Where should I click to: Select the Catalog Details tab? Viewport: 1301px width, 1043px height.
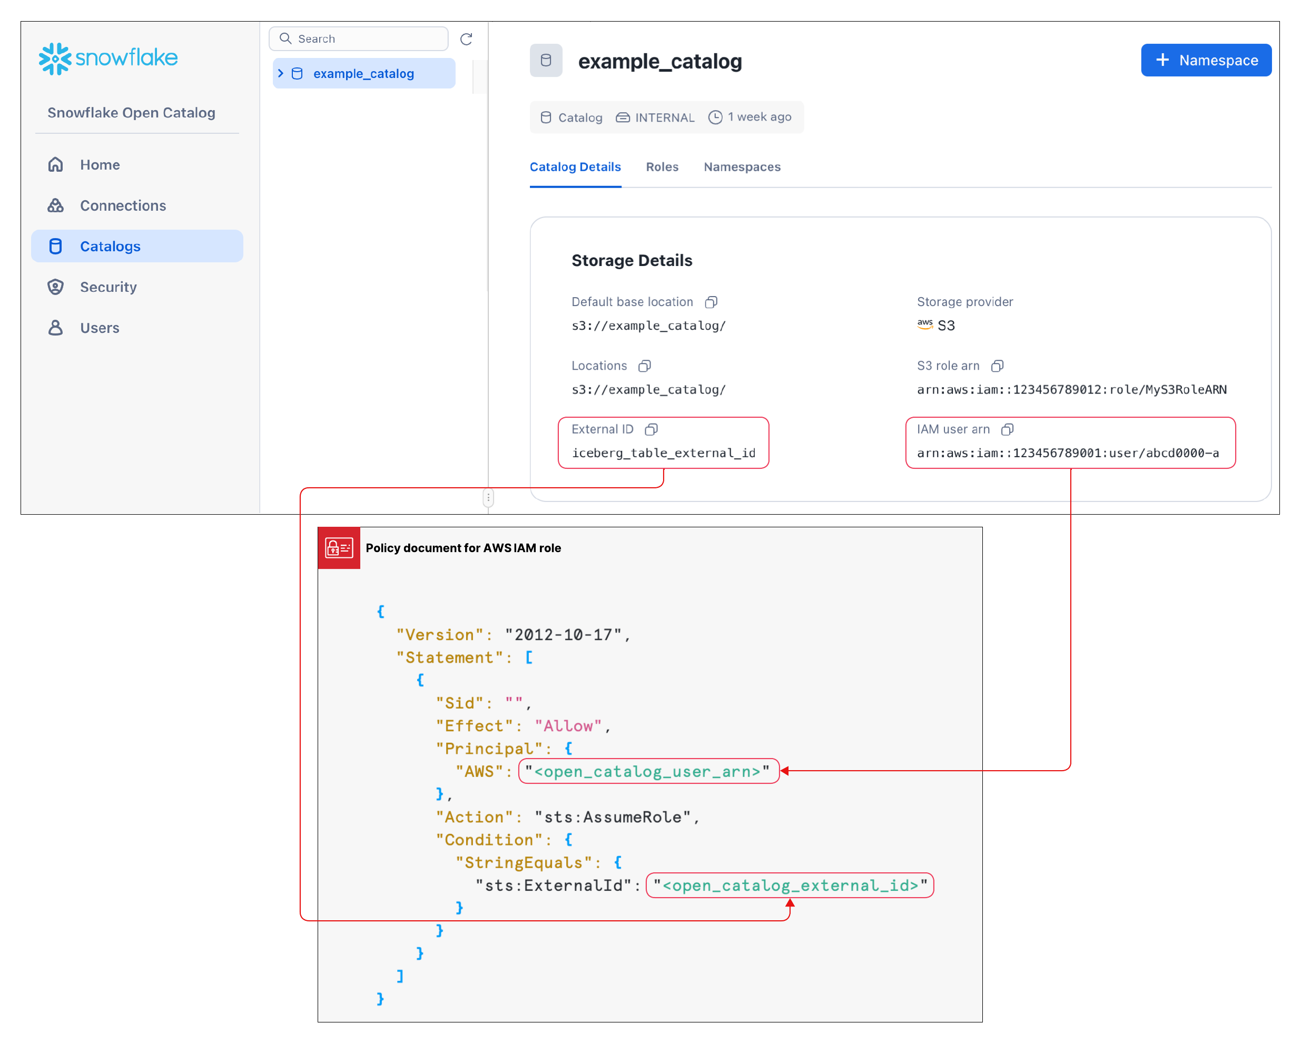(575, 167)
